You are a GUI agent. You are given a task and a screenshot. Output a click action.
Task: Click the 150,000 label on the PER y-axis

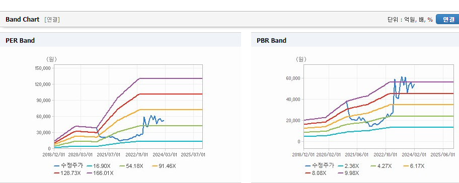pyautogui.click(x=43, y=68)
